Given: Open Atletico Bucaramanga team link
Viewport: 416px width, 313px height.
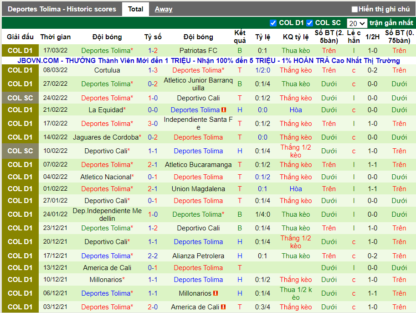Looking at the screenshot, I should pos(198,165).
